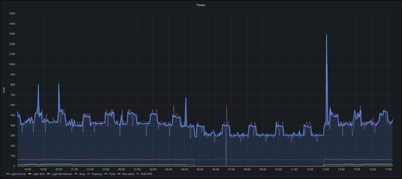Open the Power panel title menu
402x179 pixels.
tap(201, 5)
